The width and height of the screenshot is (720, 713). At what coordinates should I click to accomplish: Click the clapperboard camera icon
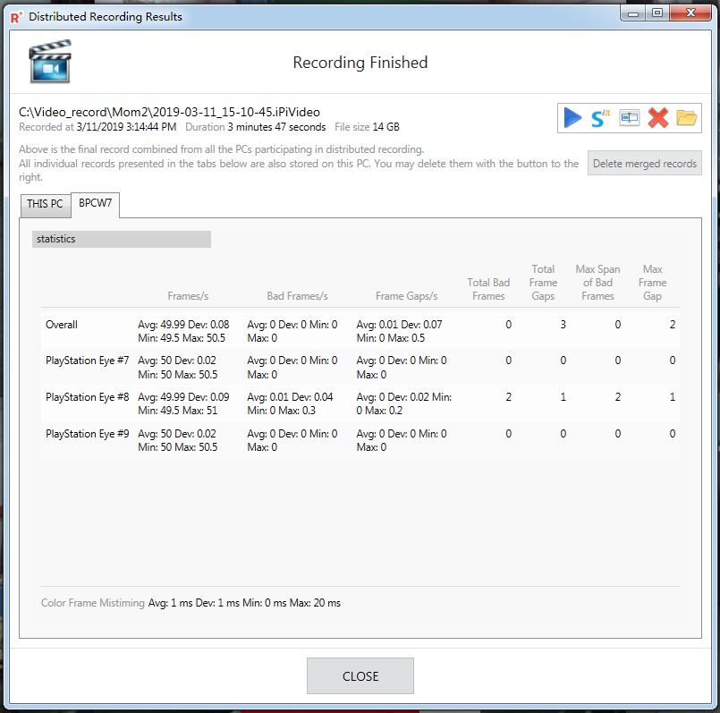point(50,62)
